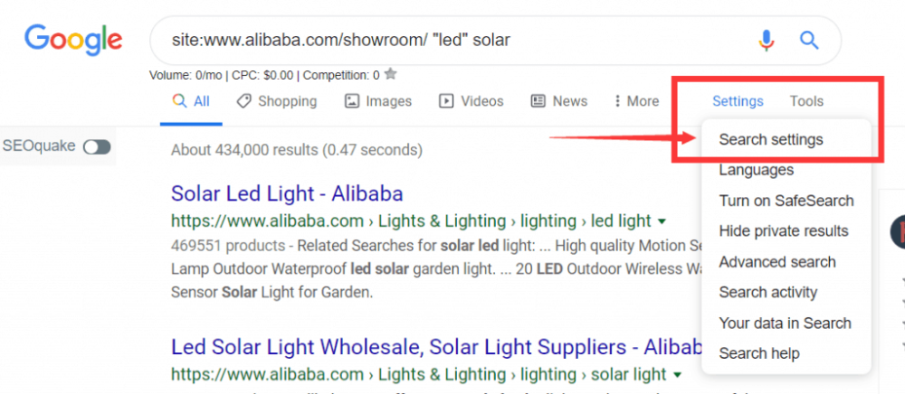Image resolution: width=905 pixels, height=394 pixels.
Task: Click the voice search microphone icon
Action: tap(767, 41)
